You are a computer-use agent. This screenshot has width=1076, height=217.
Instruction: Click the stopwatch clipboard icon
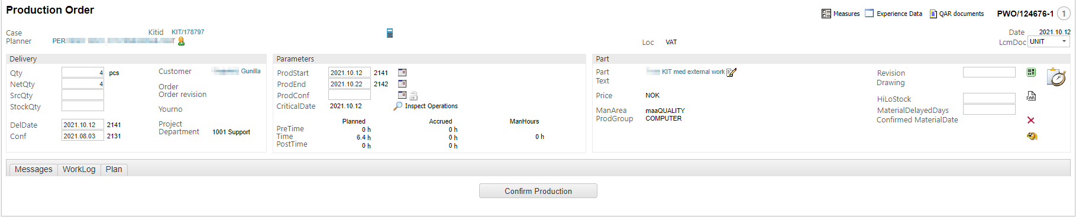[x=1056, y=77]
